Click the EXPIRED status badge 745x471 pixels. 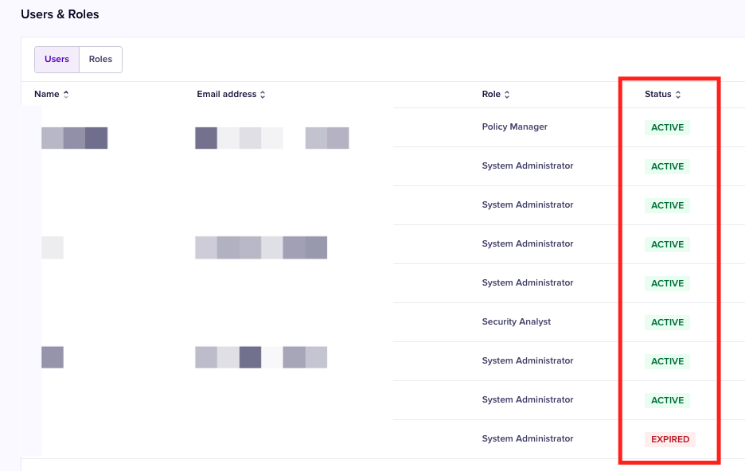670,439
